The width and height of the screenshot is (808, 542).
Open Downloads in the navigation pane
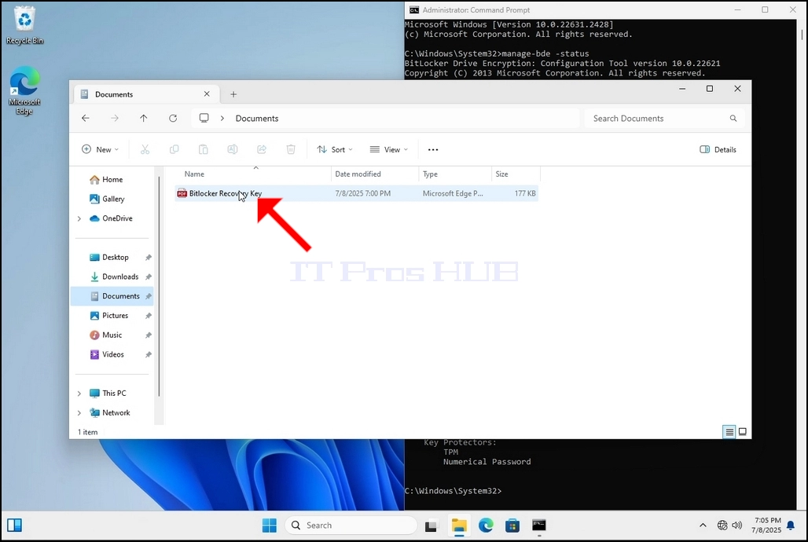pos(114,276)
